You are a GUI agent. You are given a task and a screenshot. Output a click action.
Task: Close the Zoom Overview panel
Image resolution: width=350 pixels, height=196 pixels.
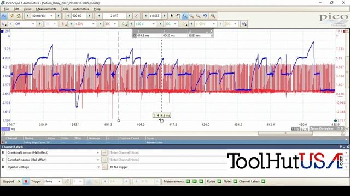point(342,128)
